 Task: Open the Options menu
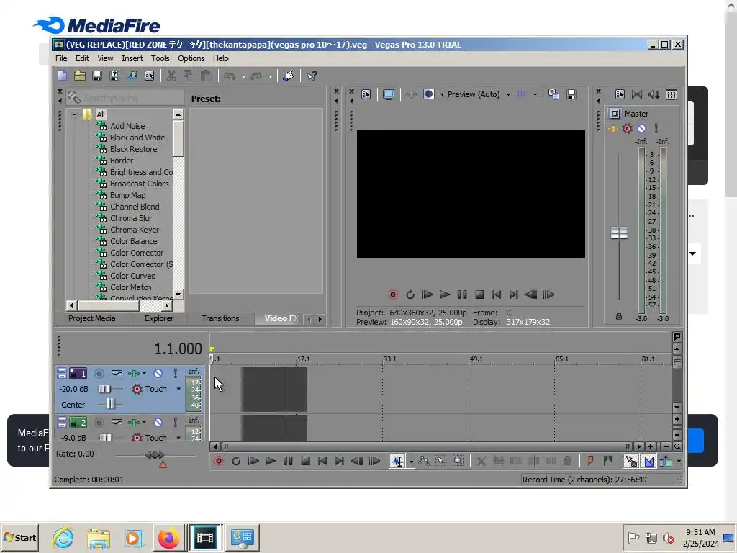click(191, 58)
